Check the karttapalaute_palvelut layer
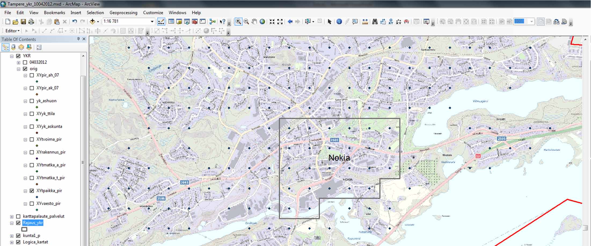The image size is (591, 246). coord(19,216)
